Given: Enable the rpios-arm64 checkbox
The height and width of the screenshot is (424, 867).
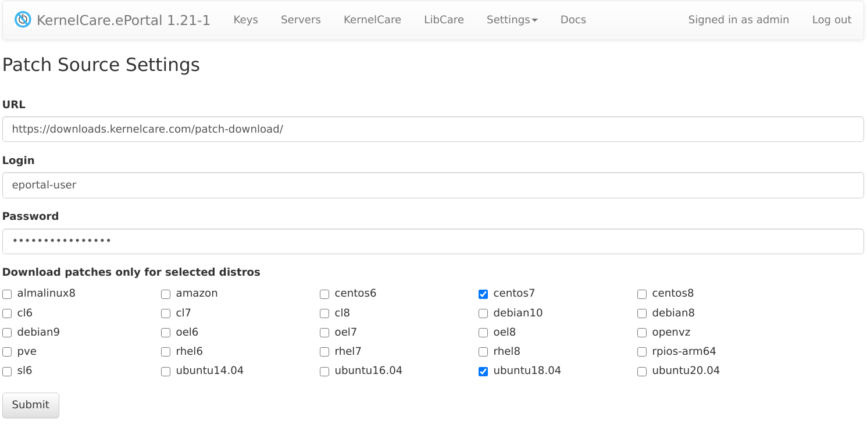Looking at the screenshot, I should pyautogui.click(x=642, y=352).
